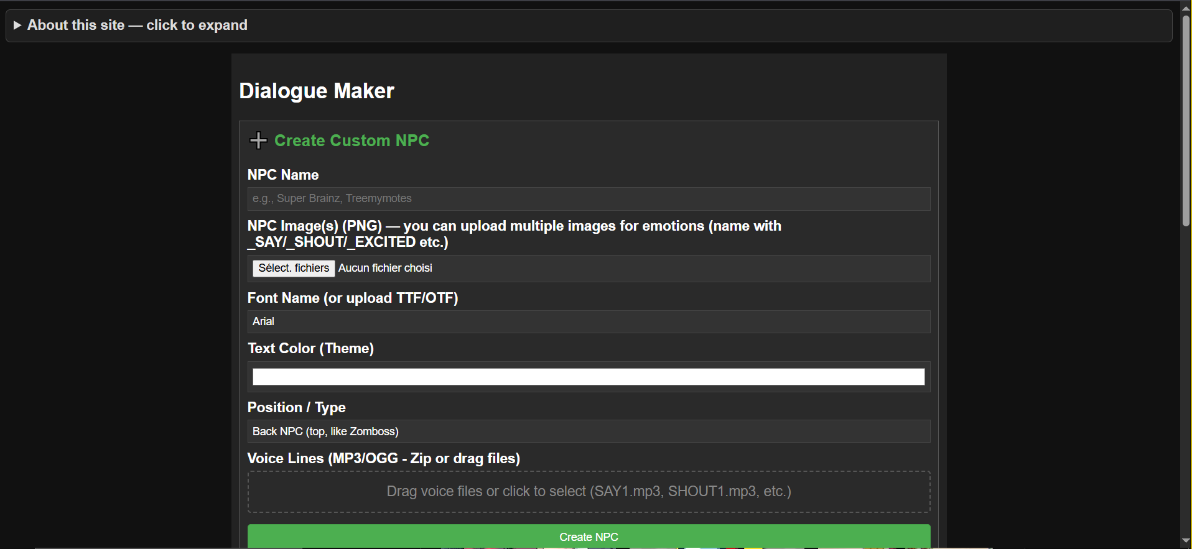Click the NPC Name label
This screenshot has width=1192, height=549.
pos(283,175)
